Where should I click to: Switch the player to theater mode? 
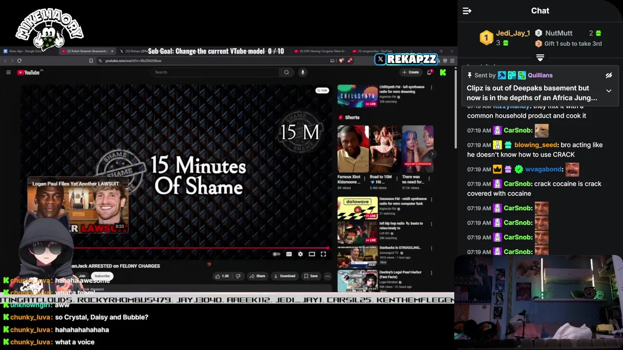click(x=312, y=254)
